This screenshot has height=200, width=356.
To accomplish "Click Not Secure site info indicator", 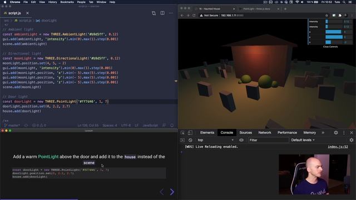I will pos(209,16).
